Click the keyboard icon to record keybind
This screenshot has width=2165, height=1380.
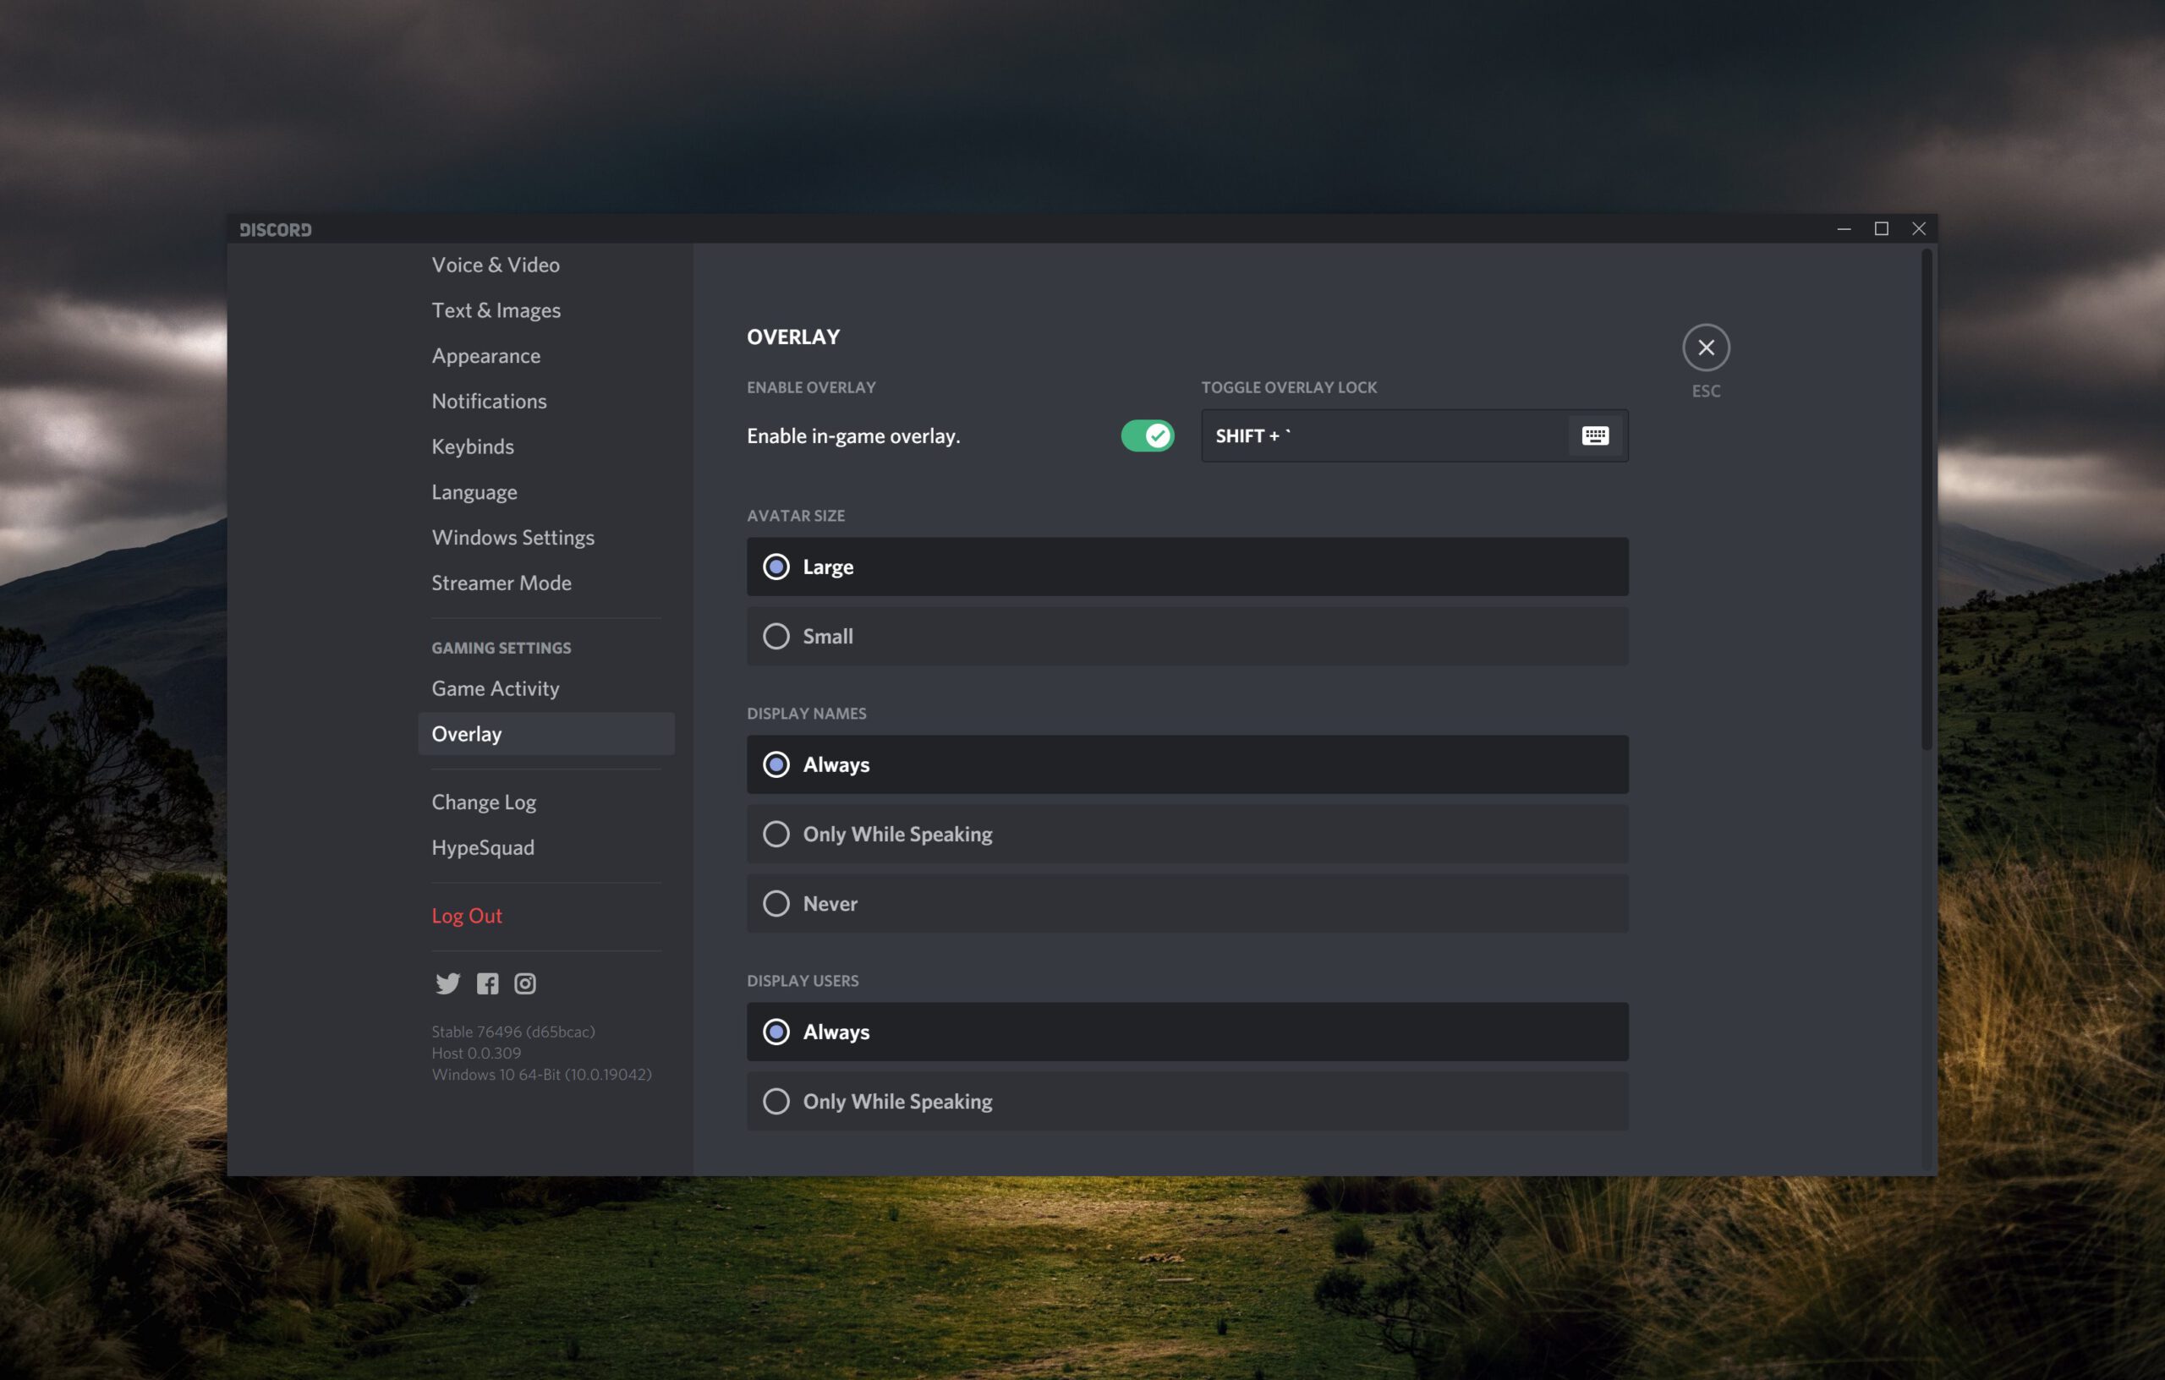tap(1595, 436)
